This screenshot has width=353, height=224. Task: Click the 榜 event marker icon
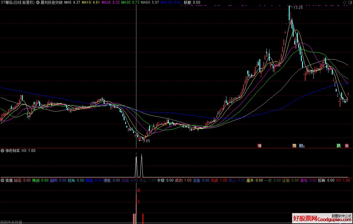click(x=294, y=146)
